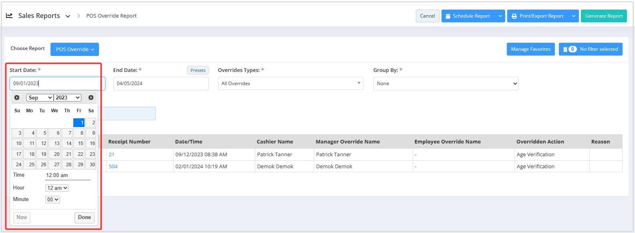Image resolution: width=635 pixels, height=233 pixels.
Task: Open receipt number 504 link
Action: (113, 166)
